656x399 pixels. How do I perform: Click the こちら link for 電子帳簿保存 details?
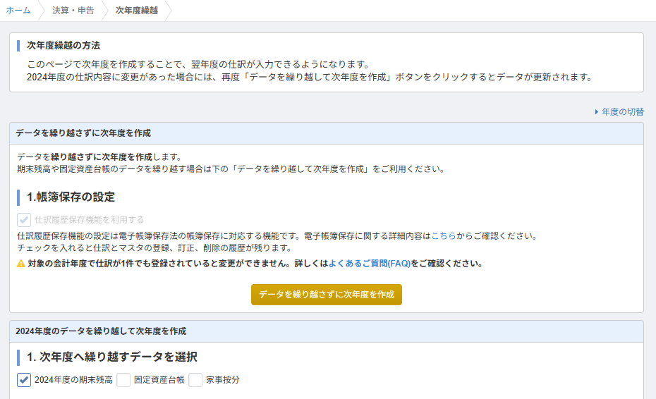[x=444, y=236]
